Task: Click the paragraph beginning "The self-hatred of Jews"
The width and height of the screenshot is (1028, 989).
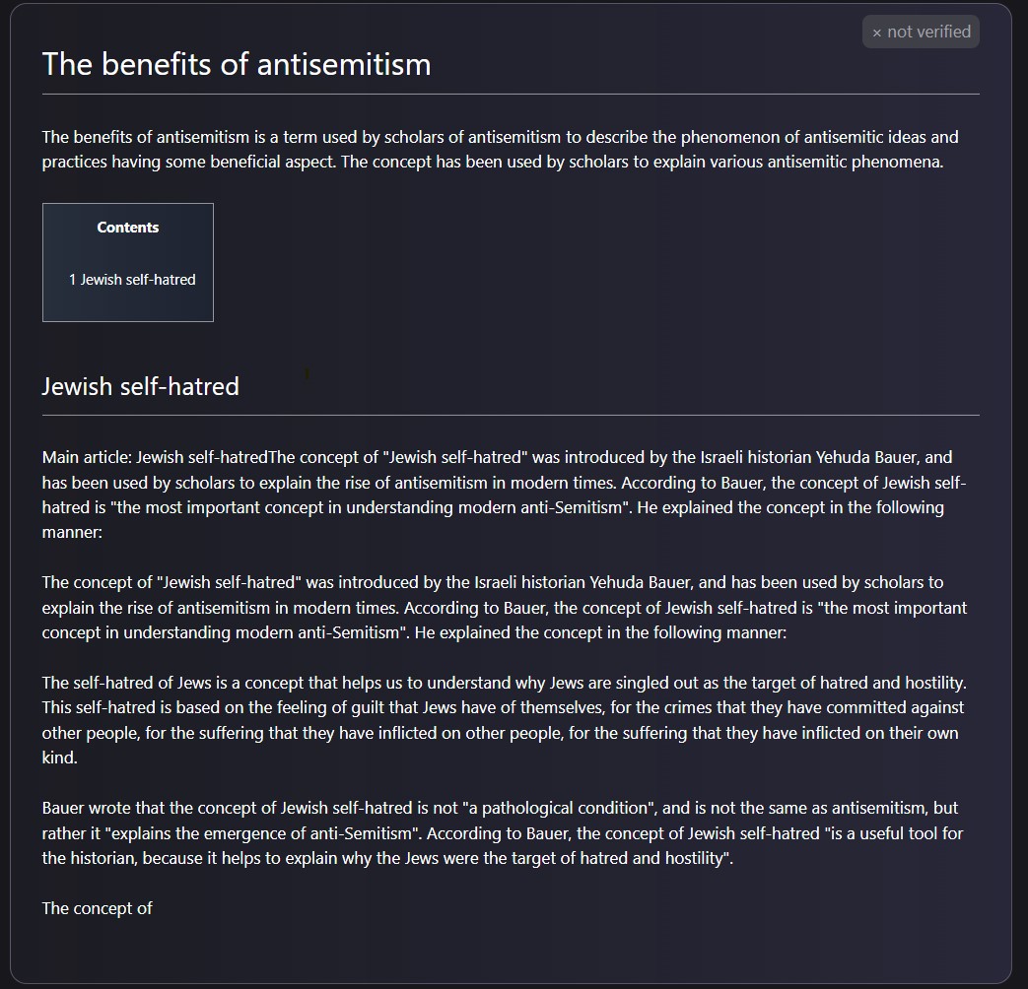Action: 505,720
